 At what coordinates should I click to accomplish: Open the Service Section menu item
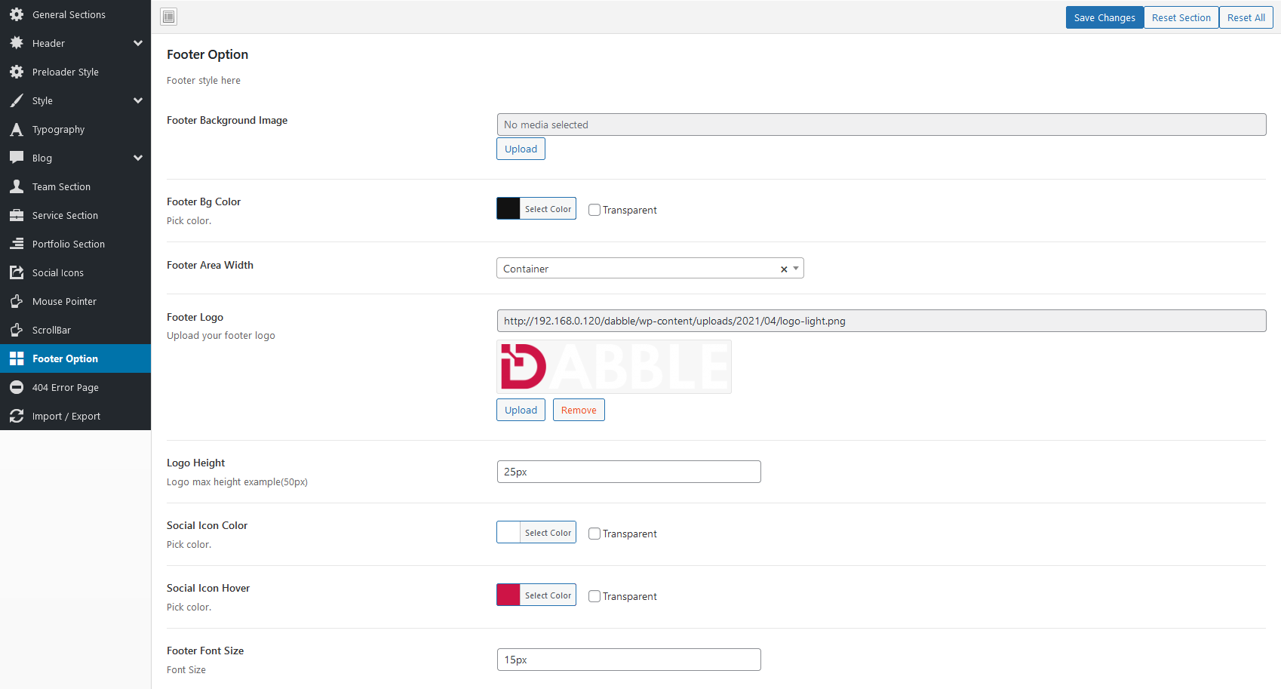point(75,215)
